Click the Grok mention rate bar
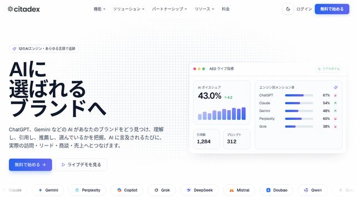The image size is (356, 223). (299, 127)
